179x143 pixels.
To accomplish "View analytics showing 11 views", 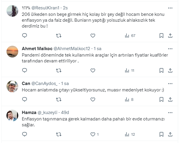I will 130,70.
